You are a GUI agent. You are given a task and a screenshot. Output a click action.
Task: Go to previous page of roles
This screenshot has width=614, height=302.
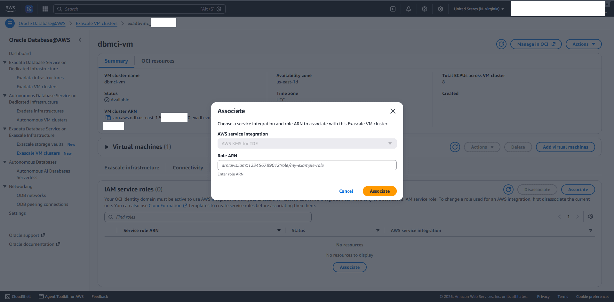[560, 217]
